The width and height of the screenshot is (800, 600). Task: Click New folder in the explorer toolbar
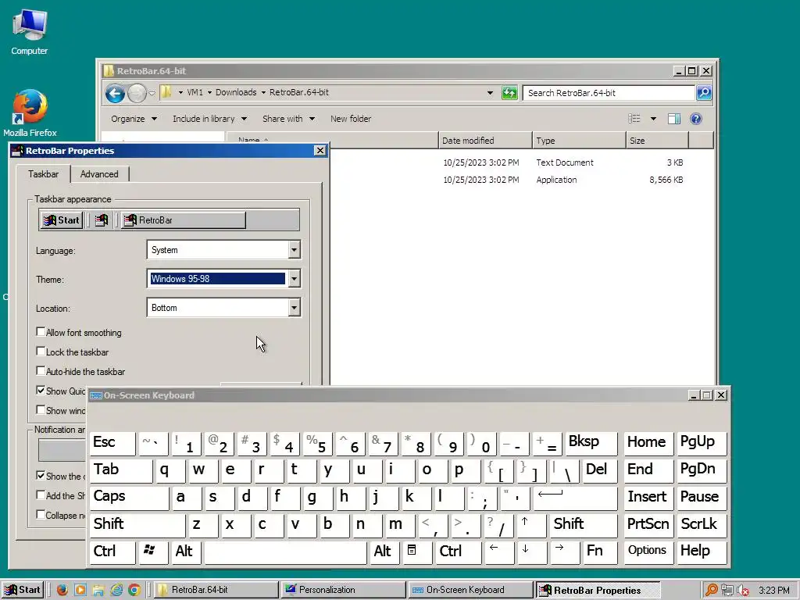coord(351,119)
